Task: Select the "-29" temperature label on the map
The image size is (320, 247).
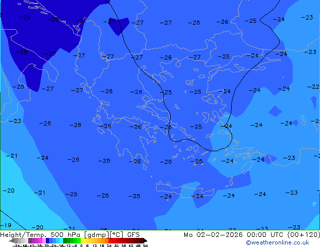Action: point(25,18)
